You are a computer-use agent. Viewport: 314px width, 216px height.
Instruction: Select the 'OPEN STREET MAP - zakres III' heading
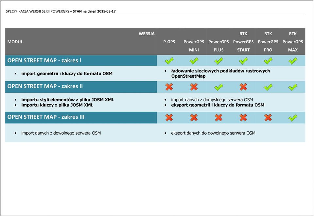[x=46, y=117]
